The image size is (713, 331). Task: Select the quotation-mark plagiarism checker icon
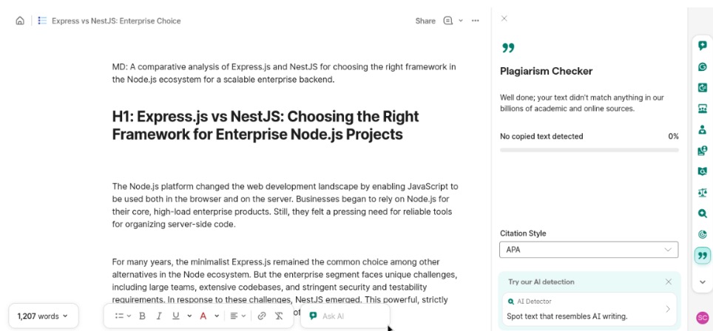tap(703, 256)
